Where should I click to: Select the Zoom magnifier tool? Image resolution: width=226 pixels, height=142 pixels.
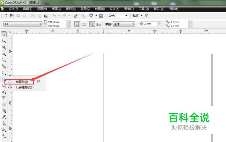coord(4,54)
